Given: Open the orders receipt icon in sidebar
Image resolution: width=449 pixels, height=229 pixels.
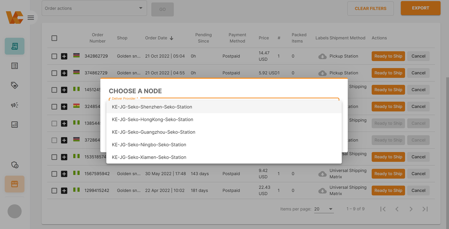Looking at the screenshot, I should [14, 46].
